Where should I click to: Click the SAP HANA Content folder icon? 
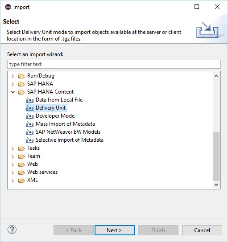21,92
